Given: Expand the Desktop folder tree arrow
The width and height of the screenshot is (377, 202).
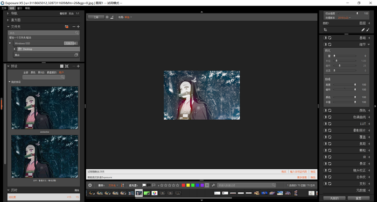Looking at the screenshot, I should coord(15,49).
